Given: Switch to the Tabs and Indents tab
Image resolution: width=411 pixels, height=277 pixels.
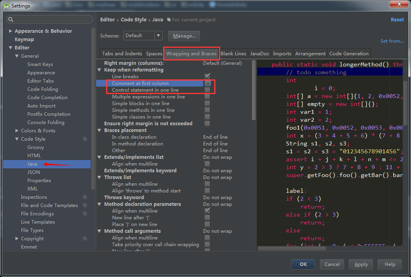Looking at the screenshot, I should tap(122, 54).
